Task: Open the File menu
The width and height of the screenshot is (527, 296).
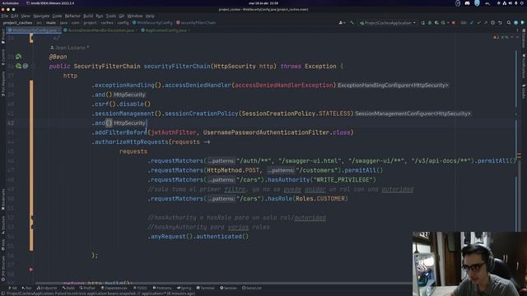Action: pos(4,16)
